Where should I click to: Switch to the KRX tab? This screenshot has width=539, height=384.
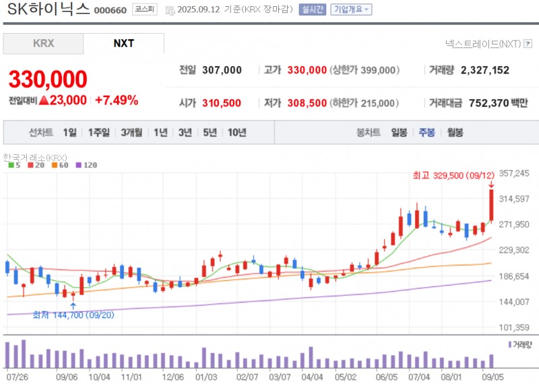click(43, 44)
